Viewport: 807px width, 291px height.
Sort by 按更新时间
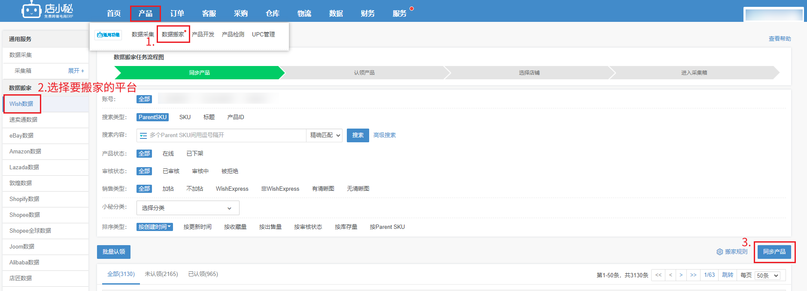[x=197, y=227]
